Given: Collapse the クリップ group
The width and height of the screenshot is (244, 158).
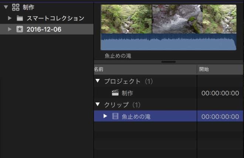Looking at the screenshot, I should (x=98, y=105).
